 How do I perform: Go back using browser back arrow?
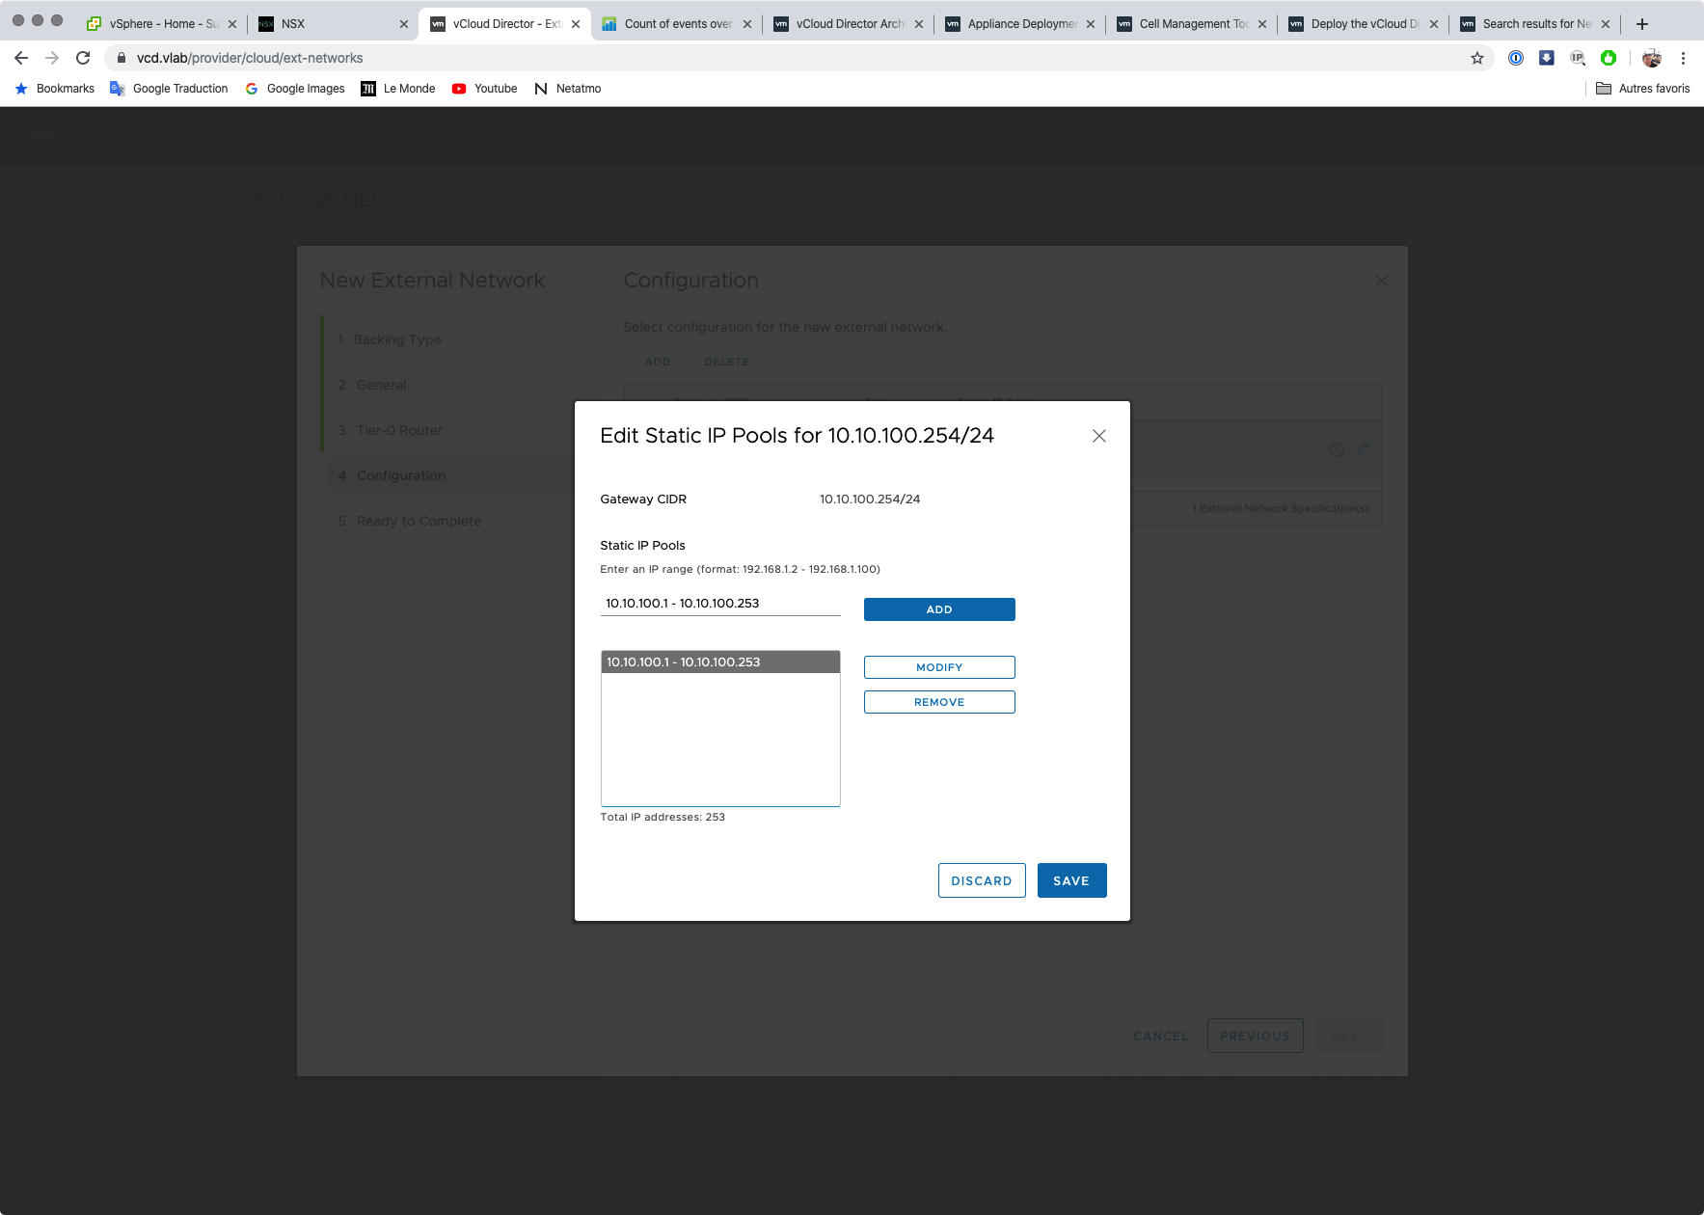coord(21,58)
